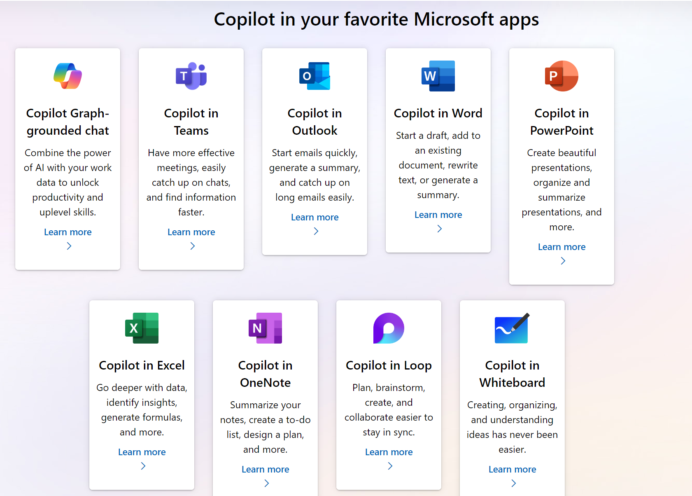Open Learn more for Copilot in Teams

coord(191,232)
